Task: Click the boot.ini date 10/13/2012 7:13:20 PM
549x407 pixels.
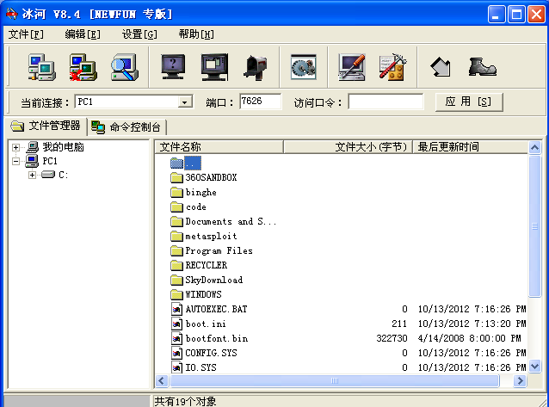Action: 472,324
